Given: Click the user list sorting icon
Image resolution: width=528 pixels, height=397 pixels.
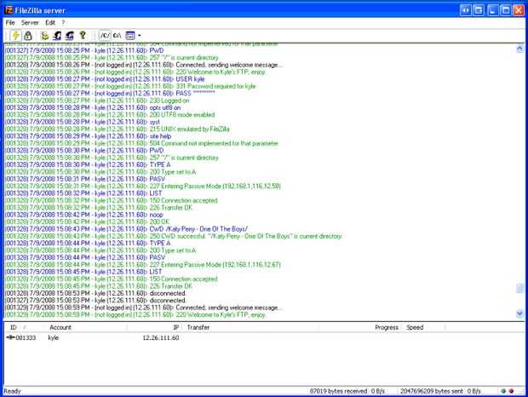Looking at the screenshot, I should pyautogui.click(x=130, y=36).
